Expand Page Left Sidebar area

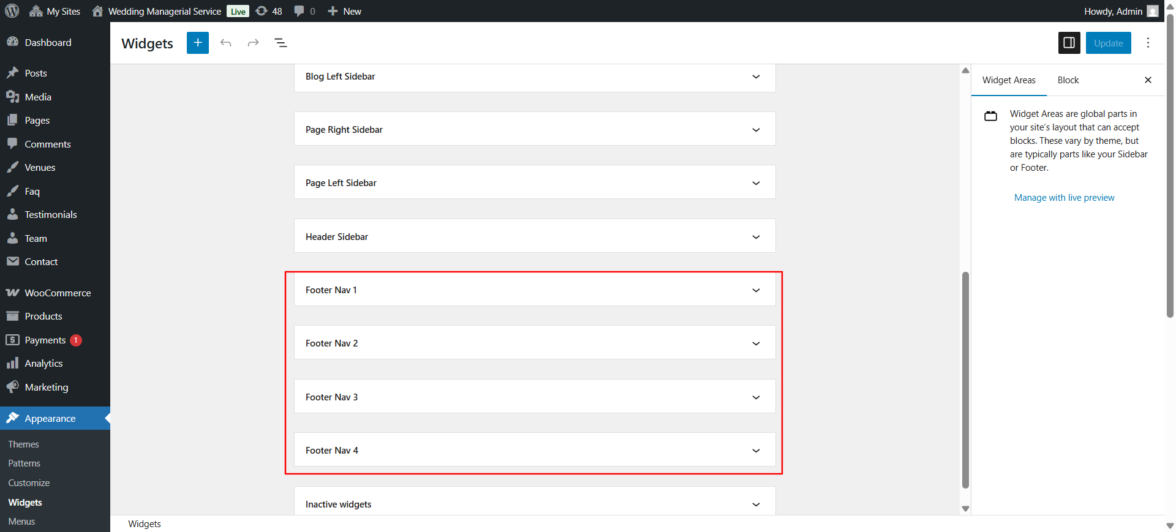(x=535, y=182)
